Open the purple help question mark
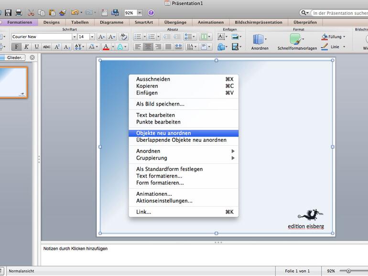 [x=151, y=13]
